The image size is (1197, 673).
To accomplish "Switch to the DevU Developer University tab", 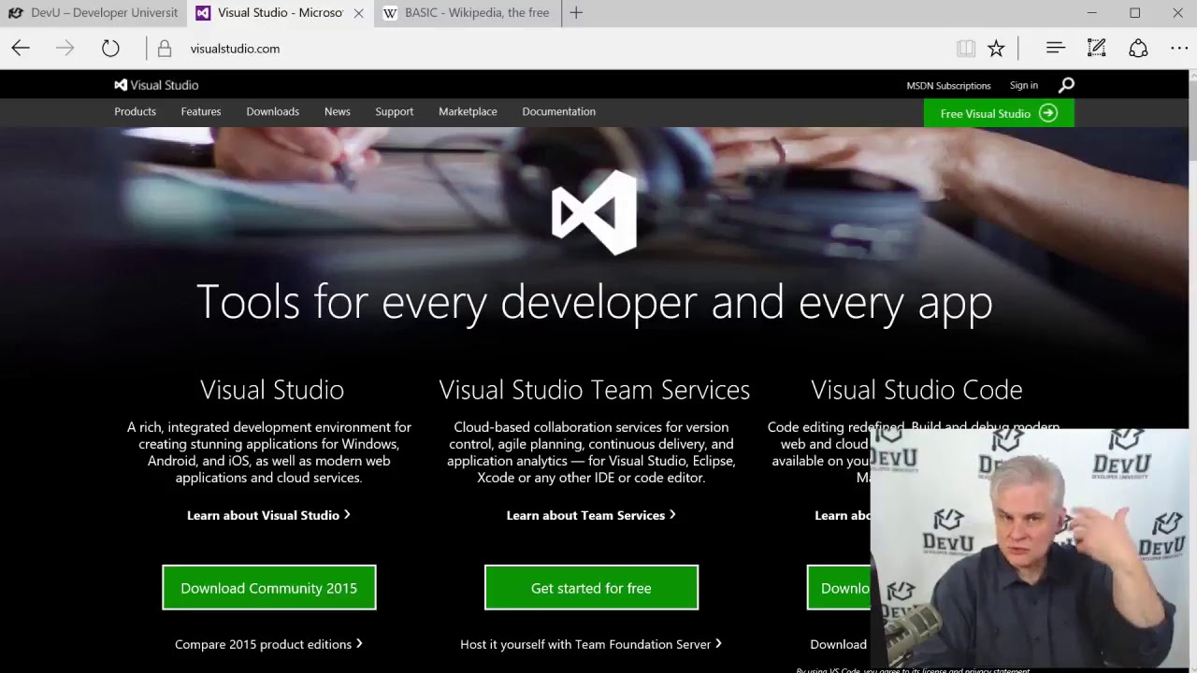I will (94, 13).
